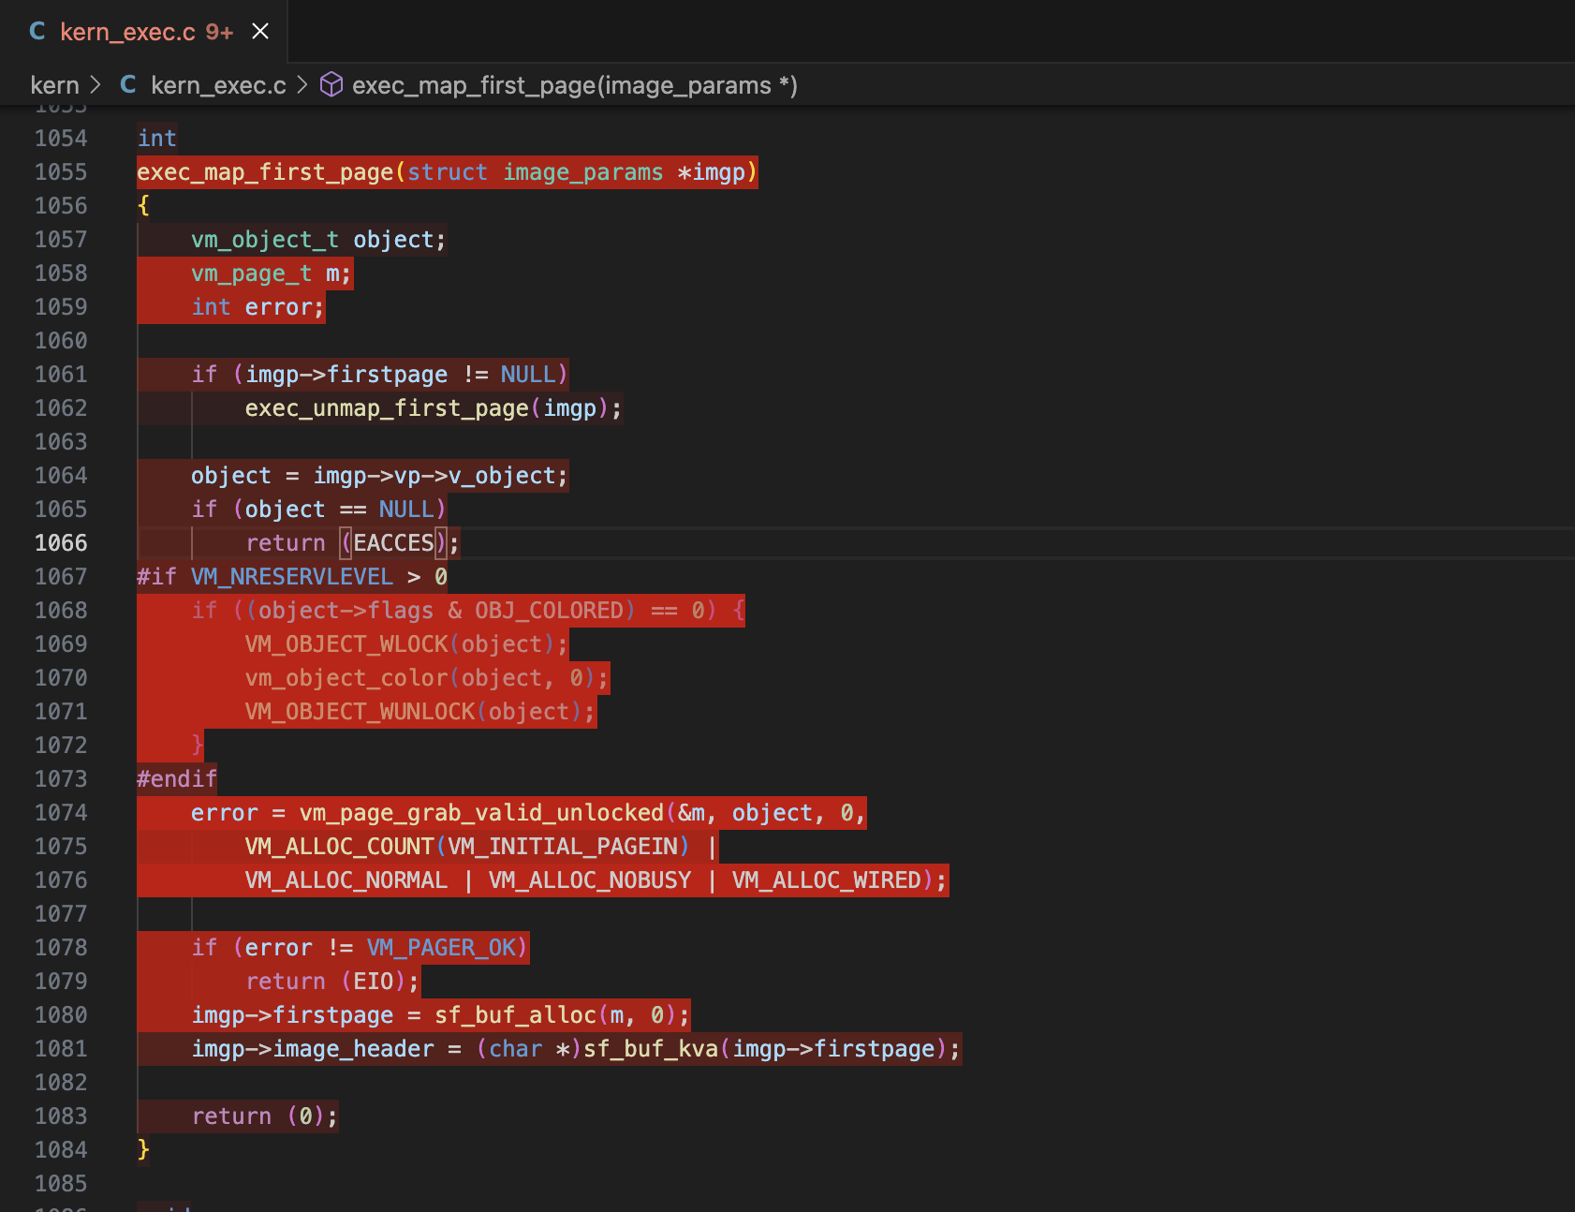
Task: Click closing brace on line 1084
Action: coord(143,1149)
